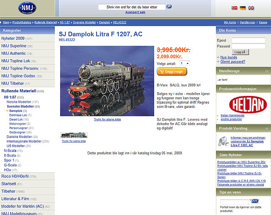The height and width of the screenshot is (215, 271).
Task: Click the Handlevogn header arrow icon
Action: tap(267, 71)
